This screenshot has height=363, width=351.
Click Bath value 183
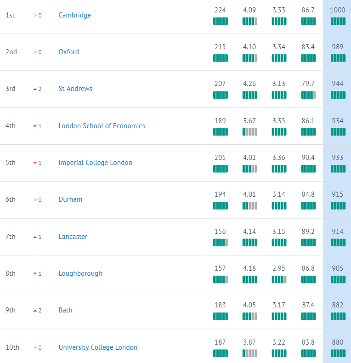[220, 305]
